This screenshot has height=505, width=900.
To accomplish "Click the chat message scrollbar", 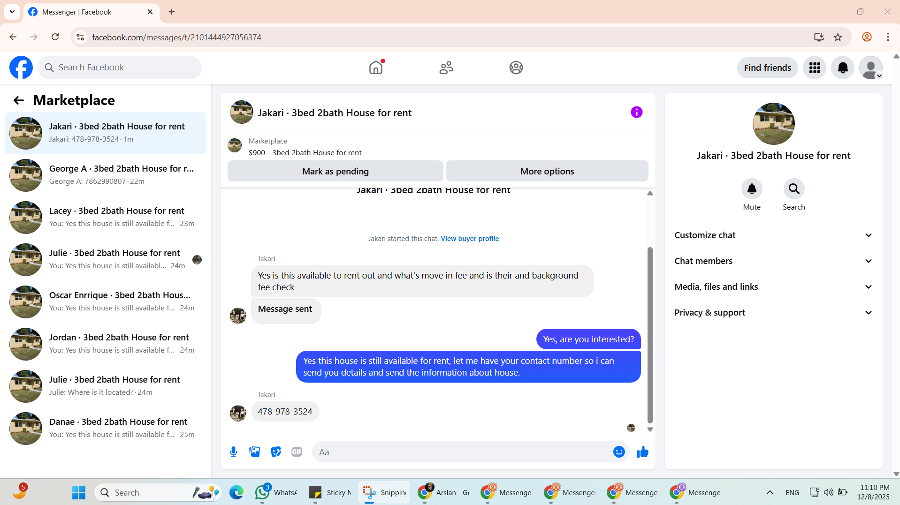I will tap(650, 335).
